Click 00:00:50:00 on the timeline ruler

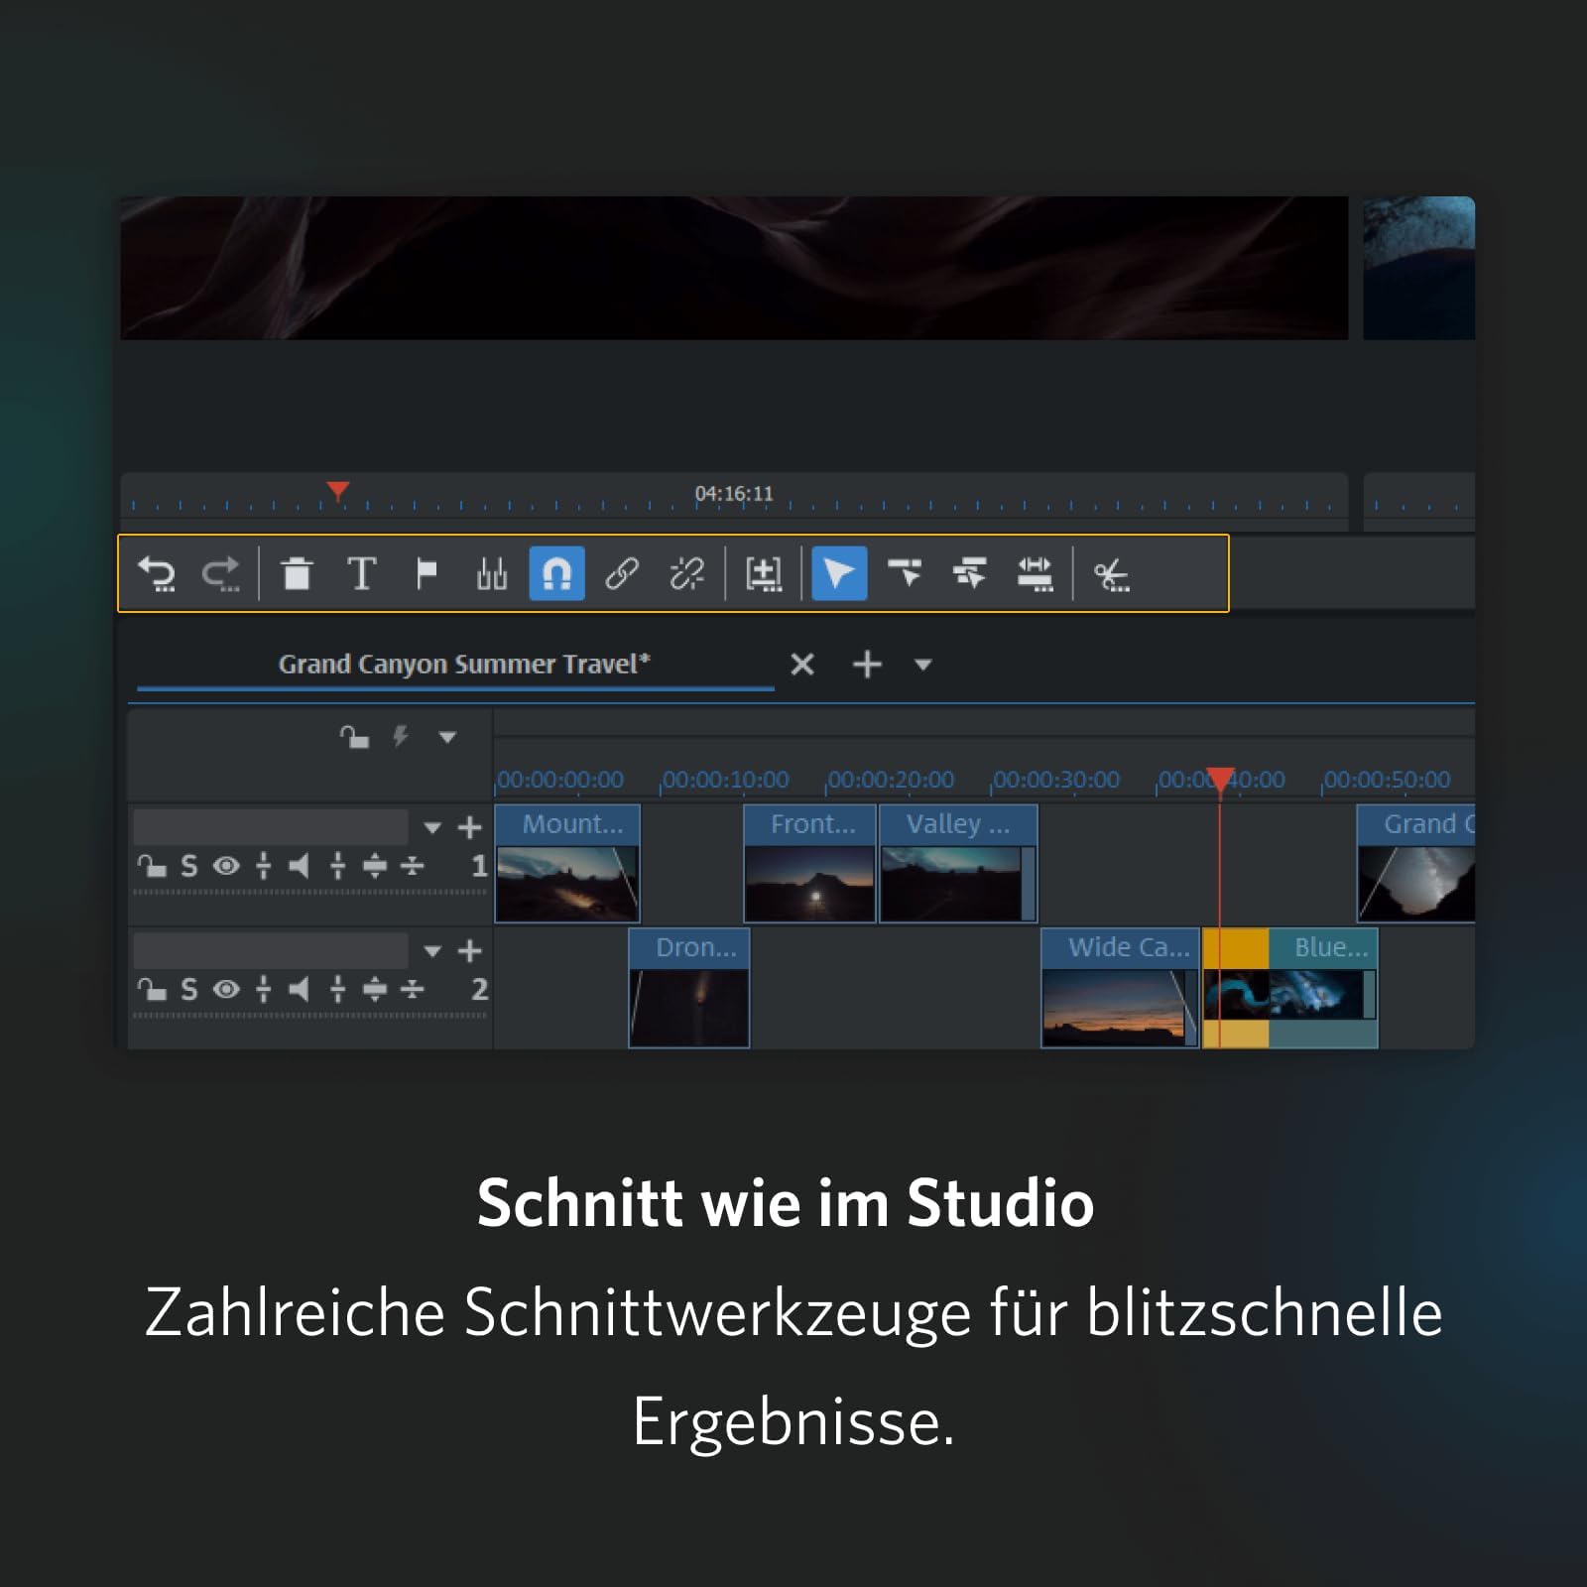click(1387, 780)
